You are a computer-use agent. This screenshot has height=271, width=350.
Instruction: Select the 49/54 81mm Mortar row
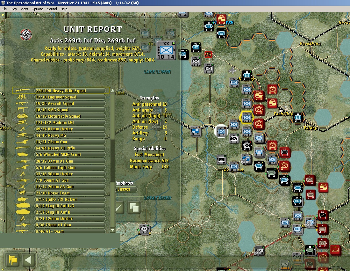[x=70, y=129]
